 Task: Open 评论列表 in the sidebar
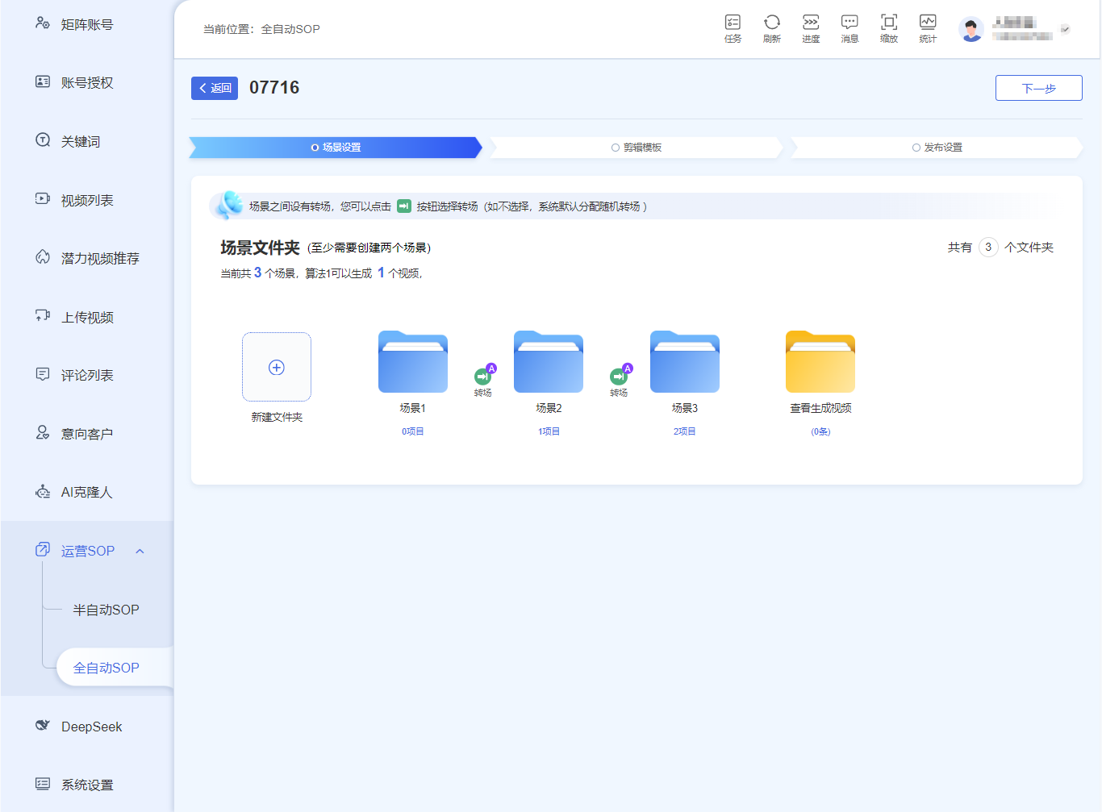(87, 375)
